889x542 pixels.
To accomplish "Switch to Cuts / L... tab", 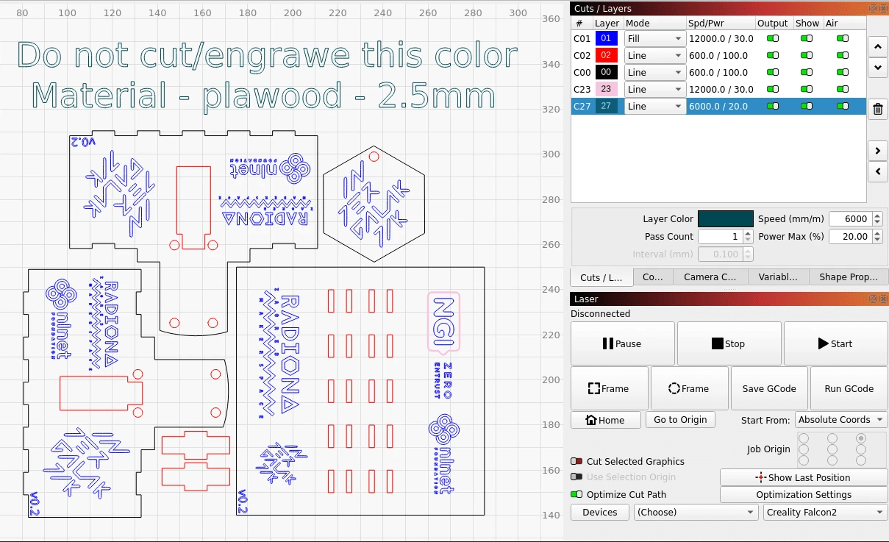I will [601, 277].
